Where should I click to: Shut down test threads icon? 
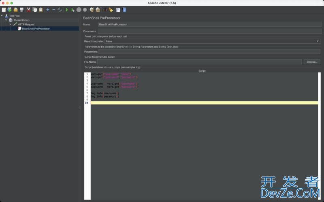pos(85,10)
